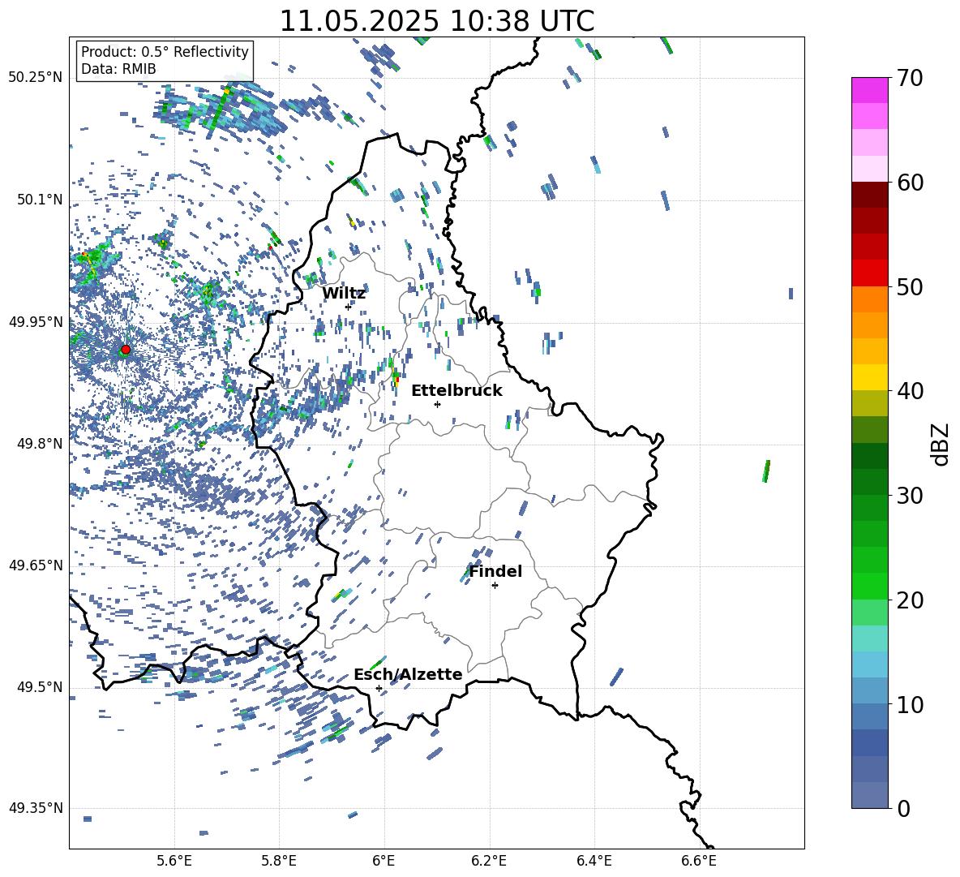The height and width of the screenshot is (877, 960).
Task: Click the 49.95°N latitude label
Action: [x=36, y=321]
